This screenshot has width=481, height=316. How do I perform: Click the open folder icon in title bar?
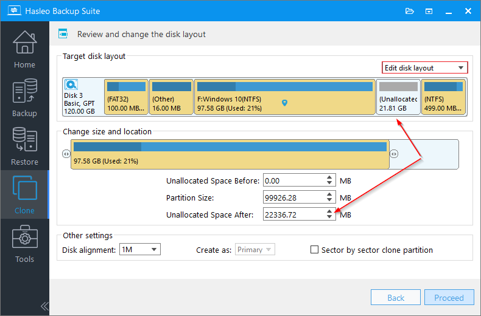(410, 12)
